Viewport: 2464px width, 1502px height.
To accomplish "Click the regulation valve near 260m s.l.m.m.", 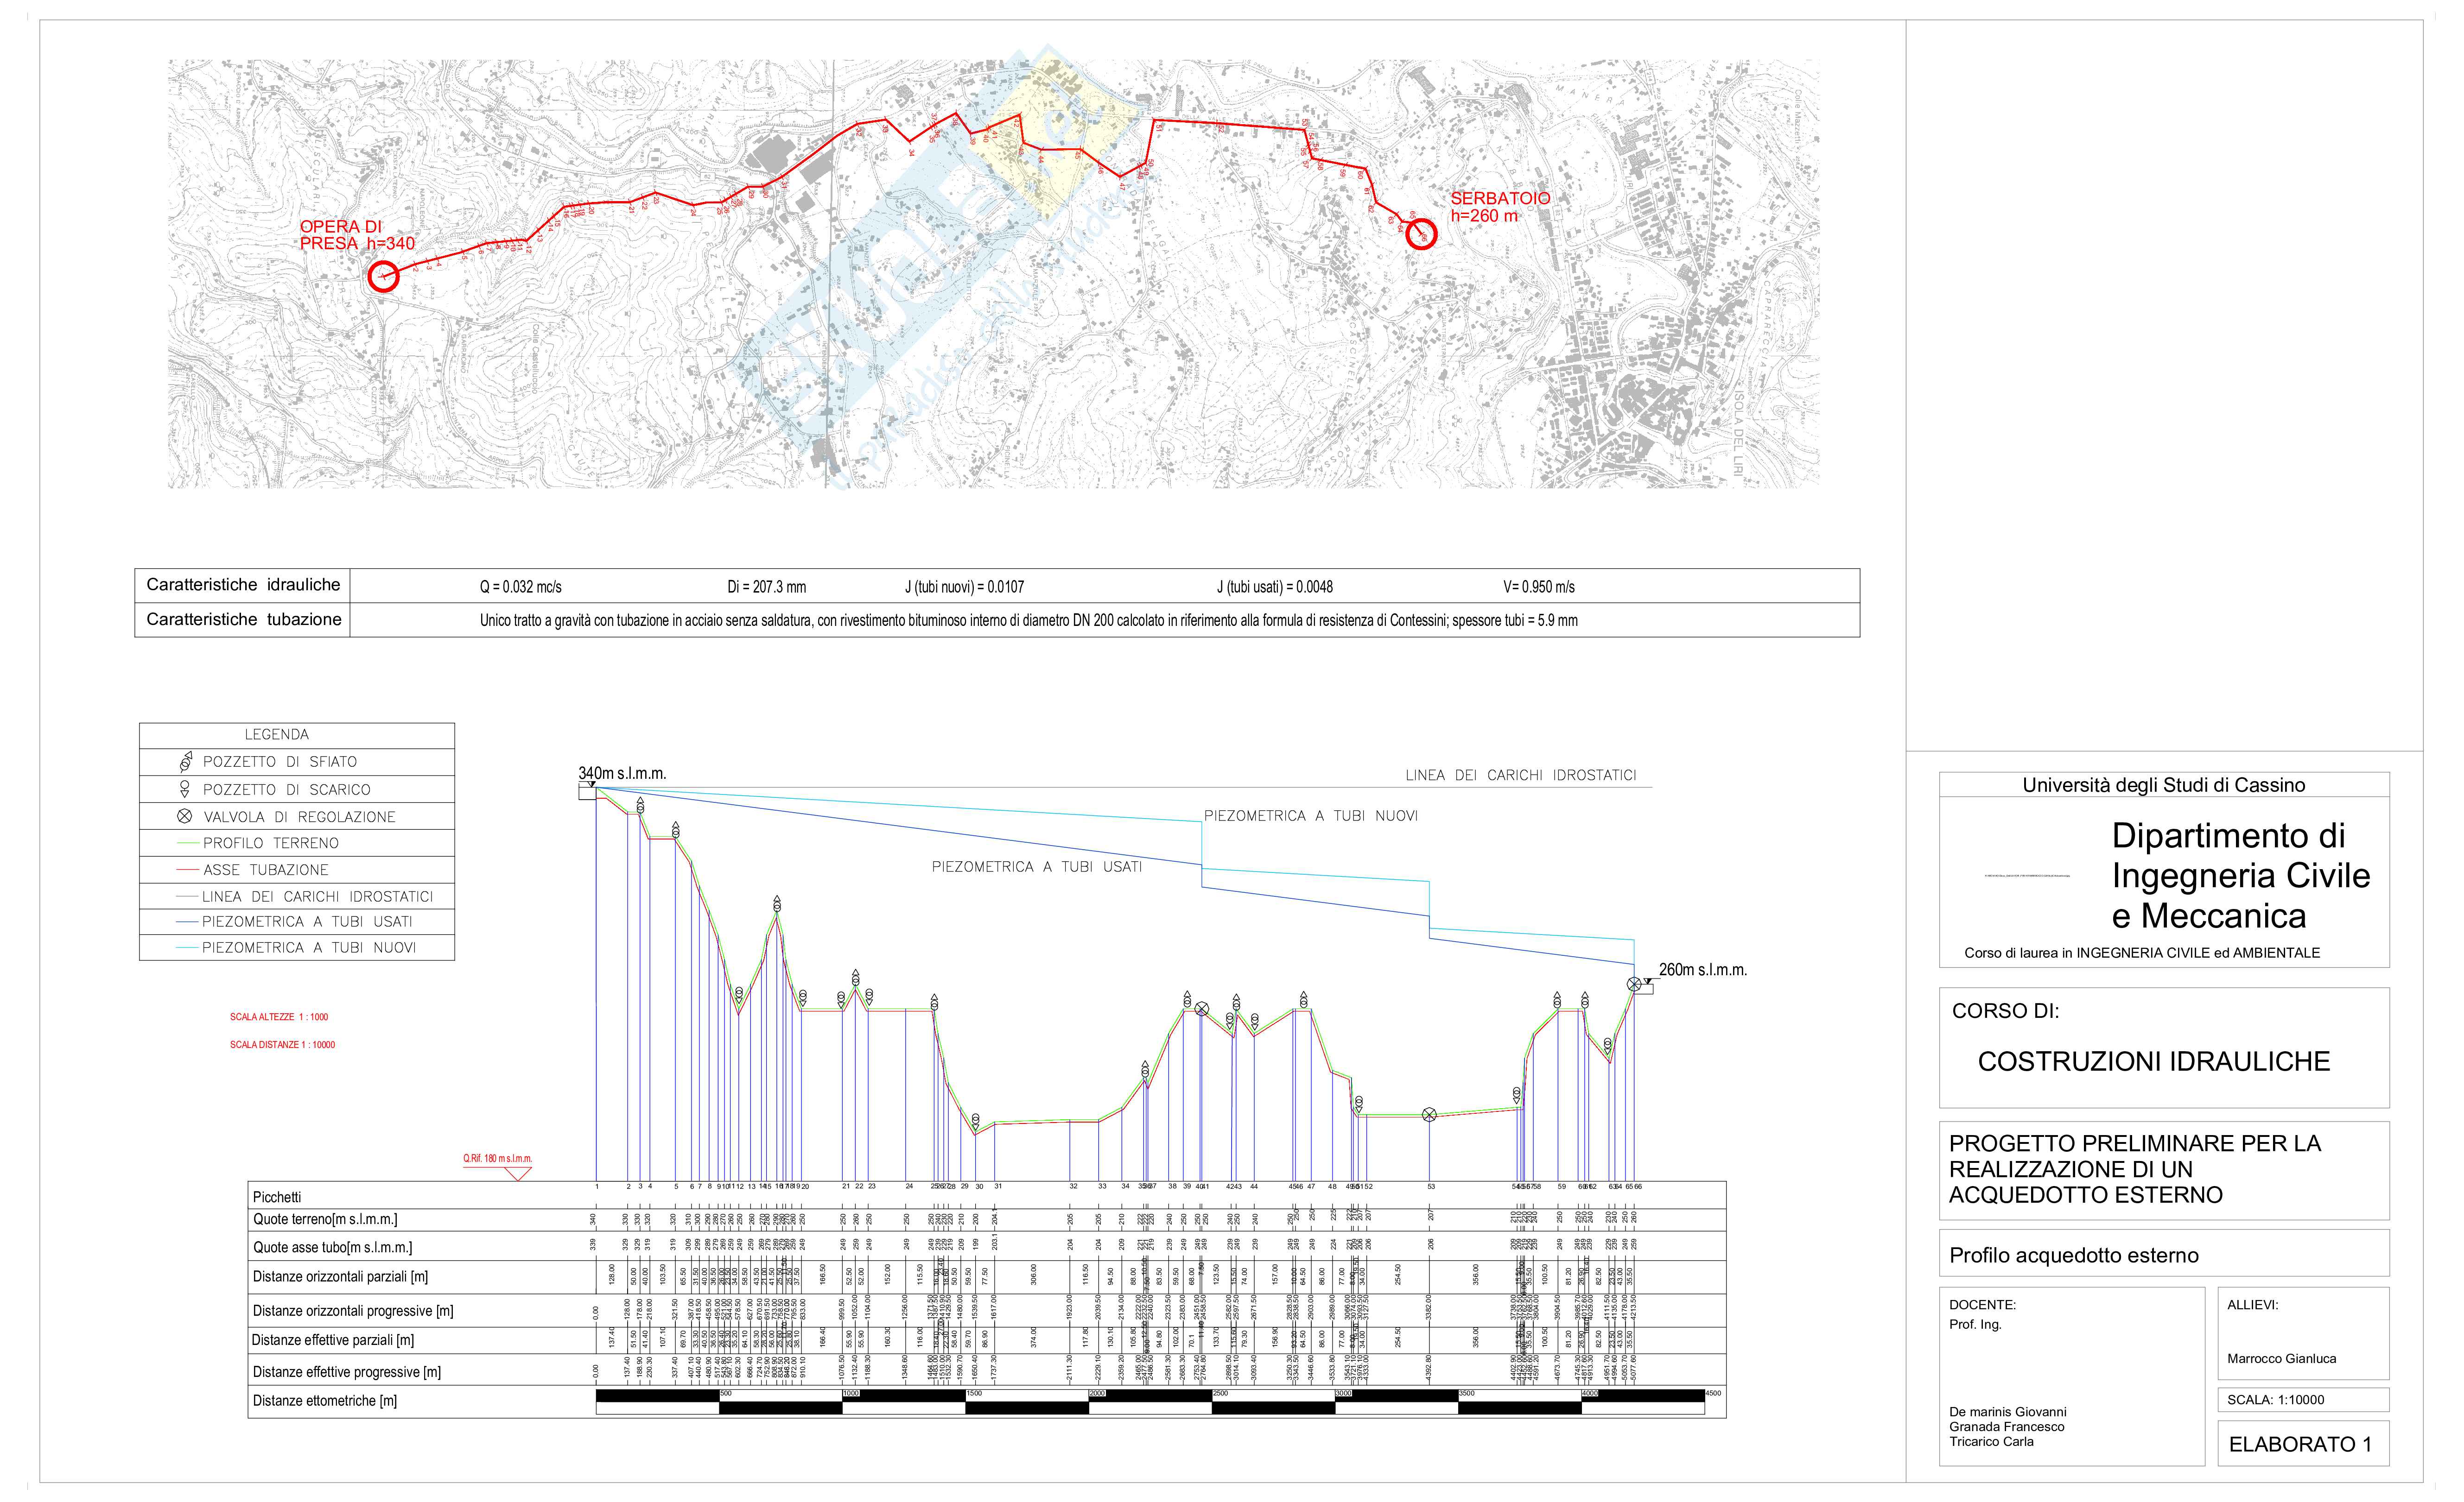I will pyautogui.click(x=1634, y=985).
